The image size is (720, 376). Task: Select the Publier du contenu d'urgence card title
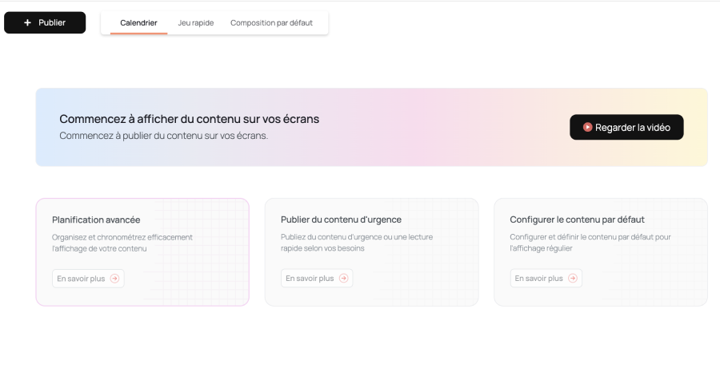coord(341,220)
